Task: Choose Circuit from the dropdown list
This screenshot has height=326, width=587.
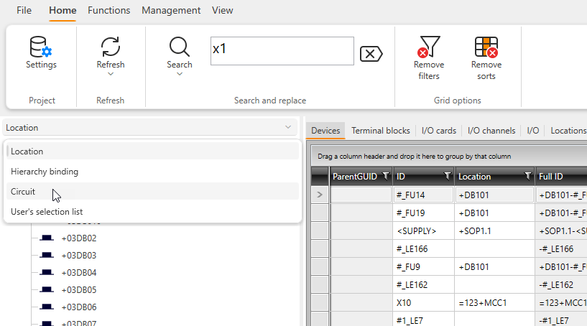Action: point(23,192)
